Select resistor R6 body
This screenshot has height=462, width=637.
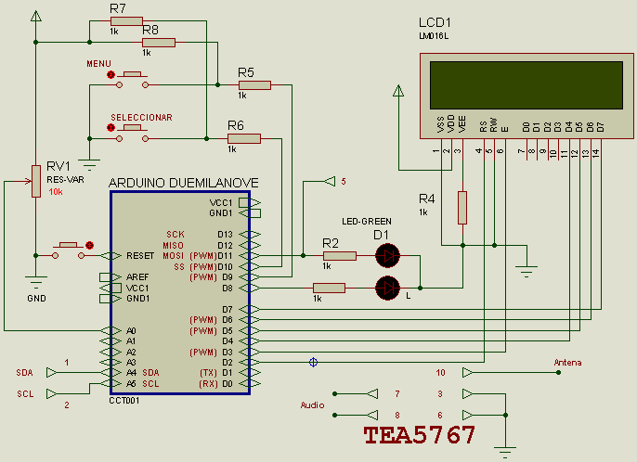pyautogui.click(x=244, y=139)
